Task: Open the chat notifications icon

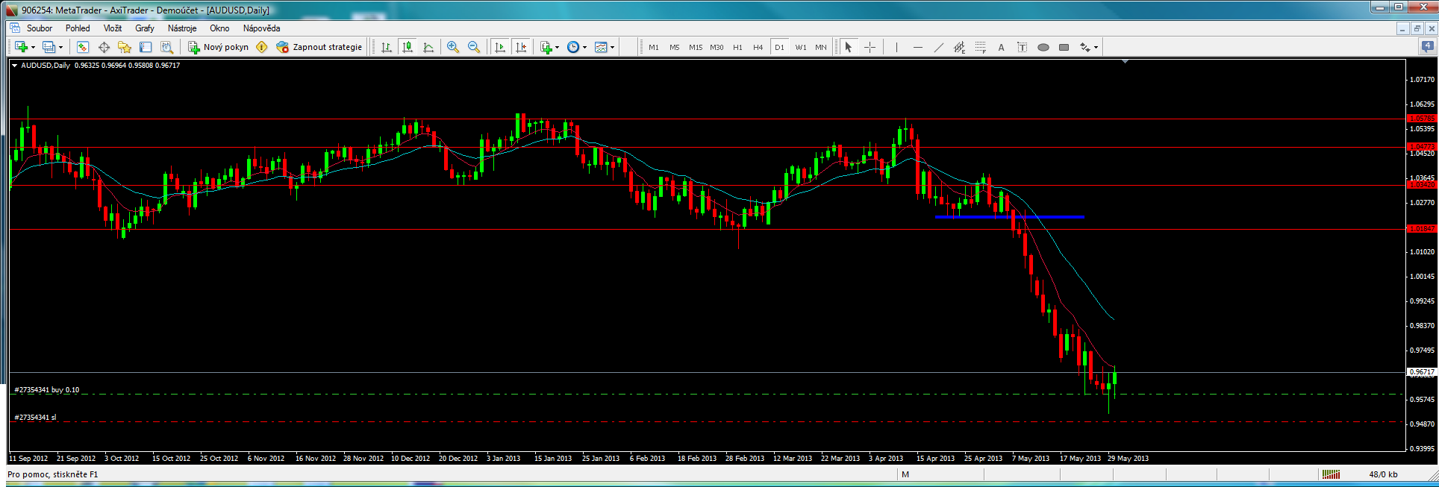Action: click(x=1426, y=46)
